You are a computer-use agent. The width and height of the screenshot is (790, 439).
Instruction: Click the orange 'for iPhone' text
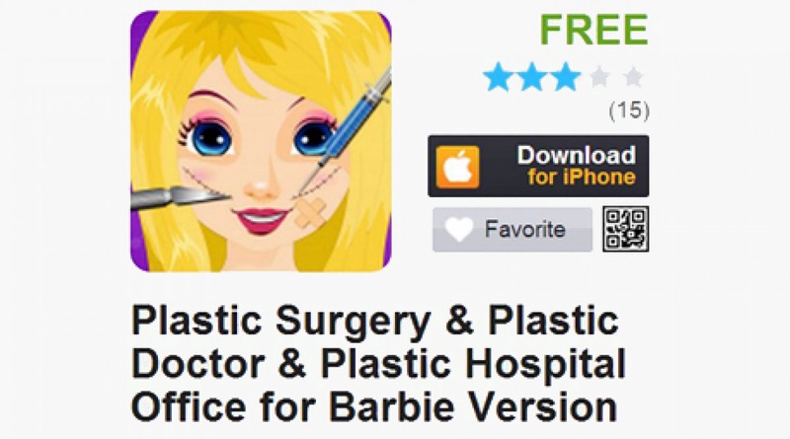pos(582,178)
